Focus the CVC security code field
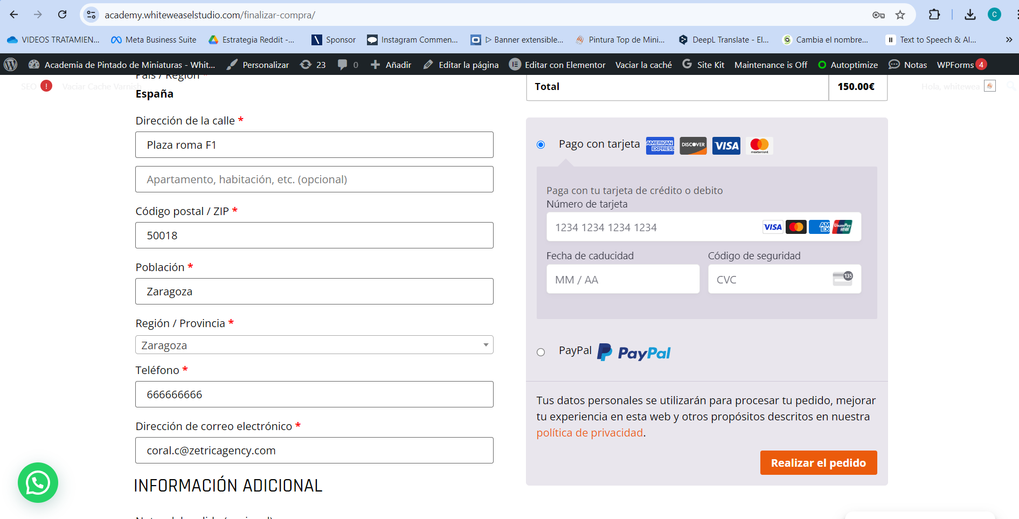This screenshot has width=1019, height=519. pyautogui.click(x=785, y=279)
